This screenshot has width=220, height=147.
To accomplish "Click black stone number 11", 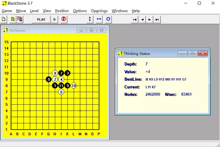I will point(61,86).
